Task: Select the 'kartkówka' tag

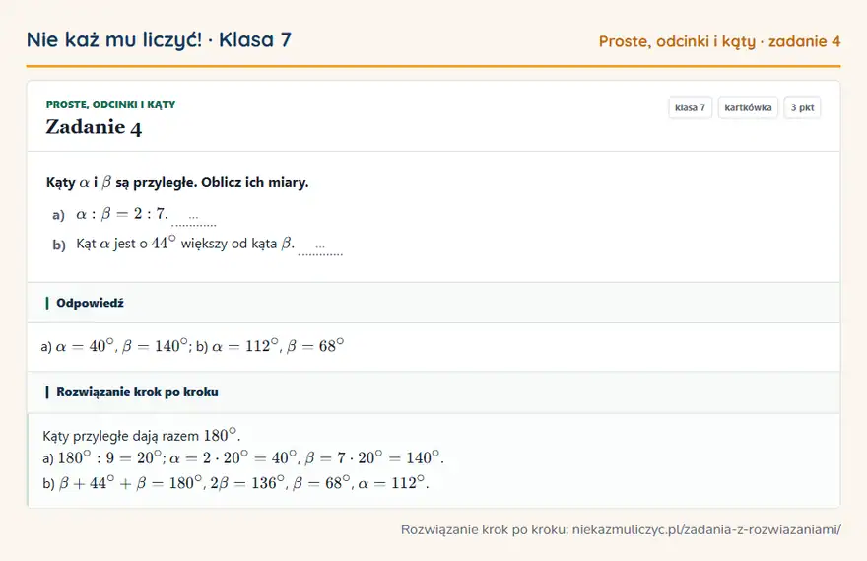Action: coord(748,107)
